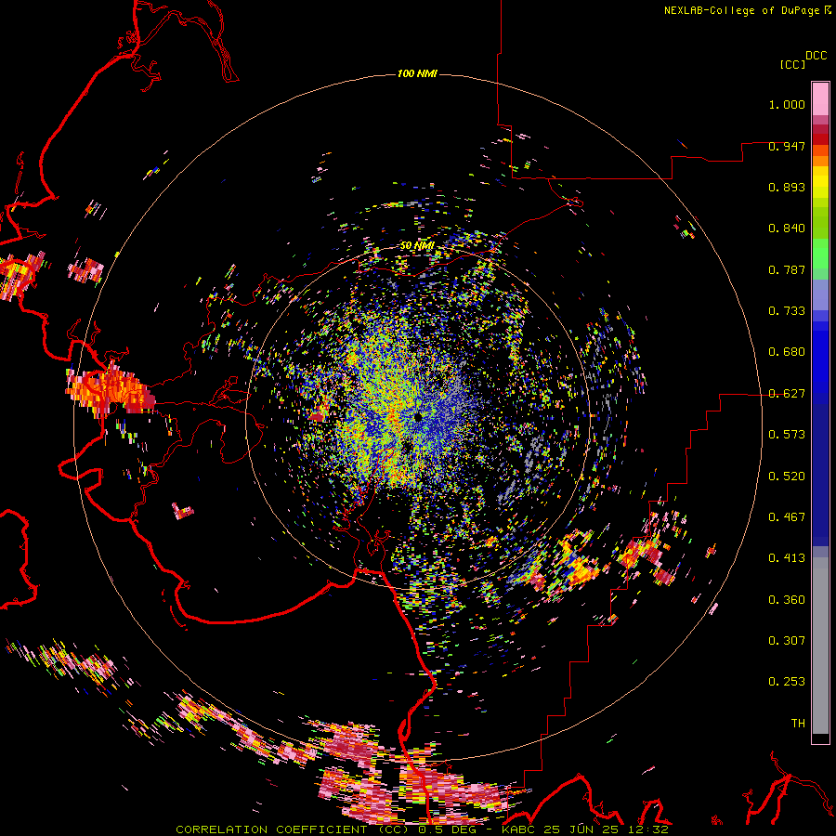Screen dimensions: 836x836
Task: Click the 1.000 scale value
Action: coord(787,104)
